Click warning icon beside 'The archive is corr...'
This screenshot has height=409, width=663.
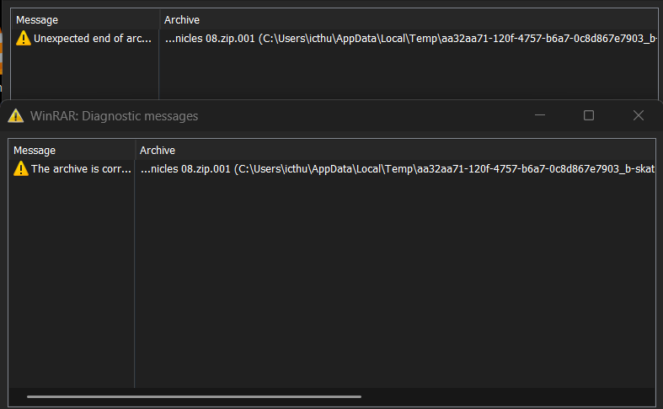click(x=21, y=168)
